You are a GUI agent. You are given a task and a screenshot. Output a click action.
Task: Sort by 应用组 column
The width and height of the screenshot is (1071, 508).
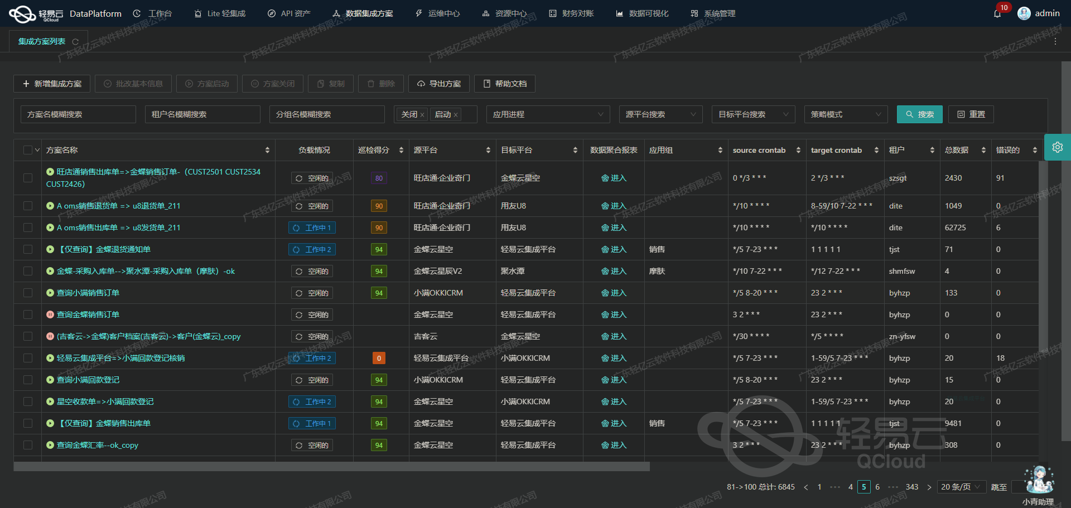click(720, 150)
